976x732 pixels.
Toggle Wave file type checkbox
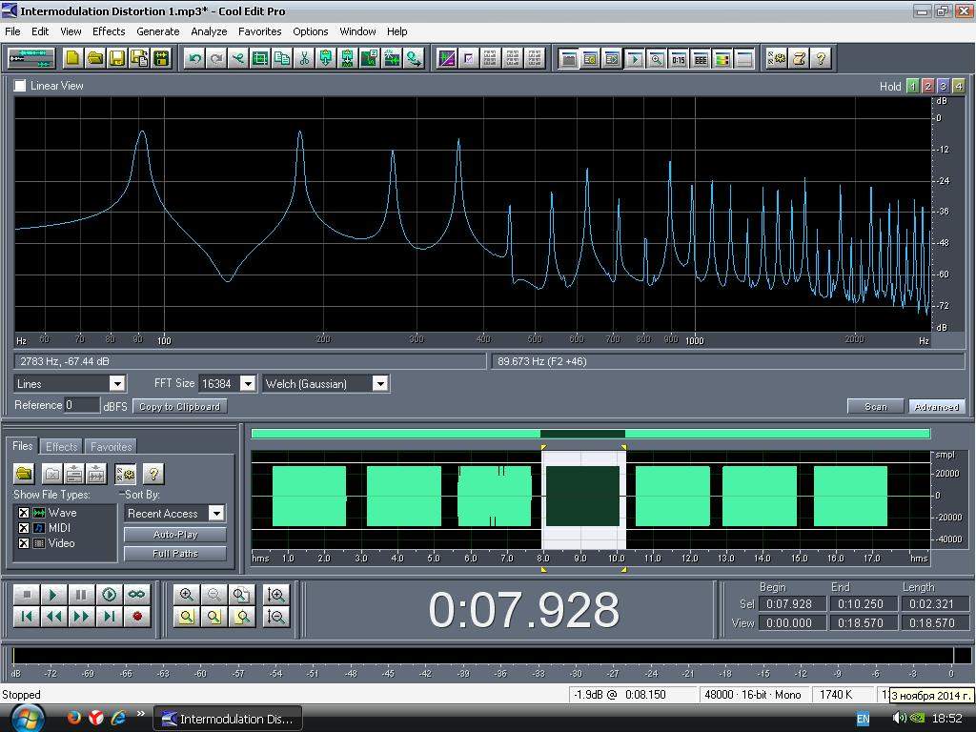[23, 513]
